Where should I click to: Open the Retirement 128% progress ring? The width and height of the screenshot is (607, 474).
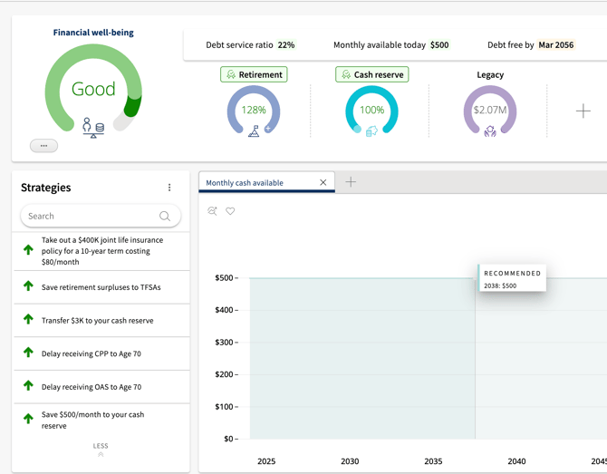[254, 110]
